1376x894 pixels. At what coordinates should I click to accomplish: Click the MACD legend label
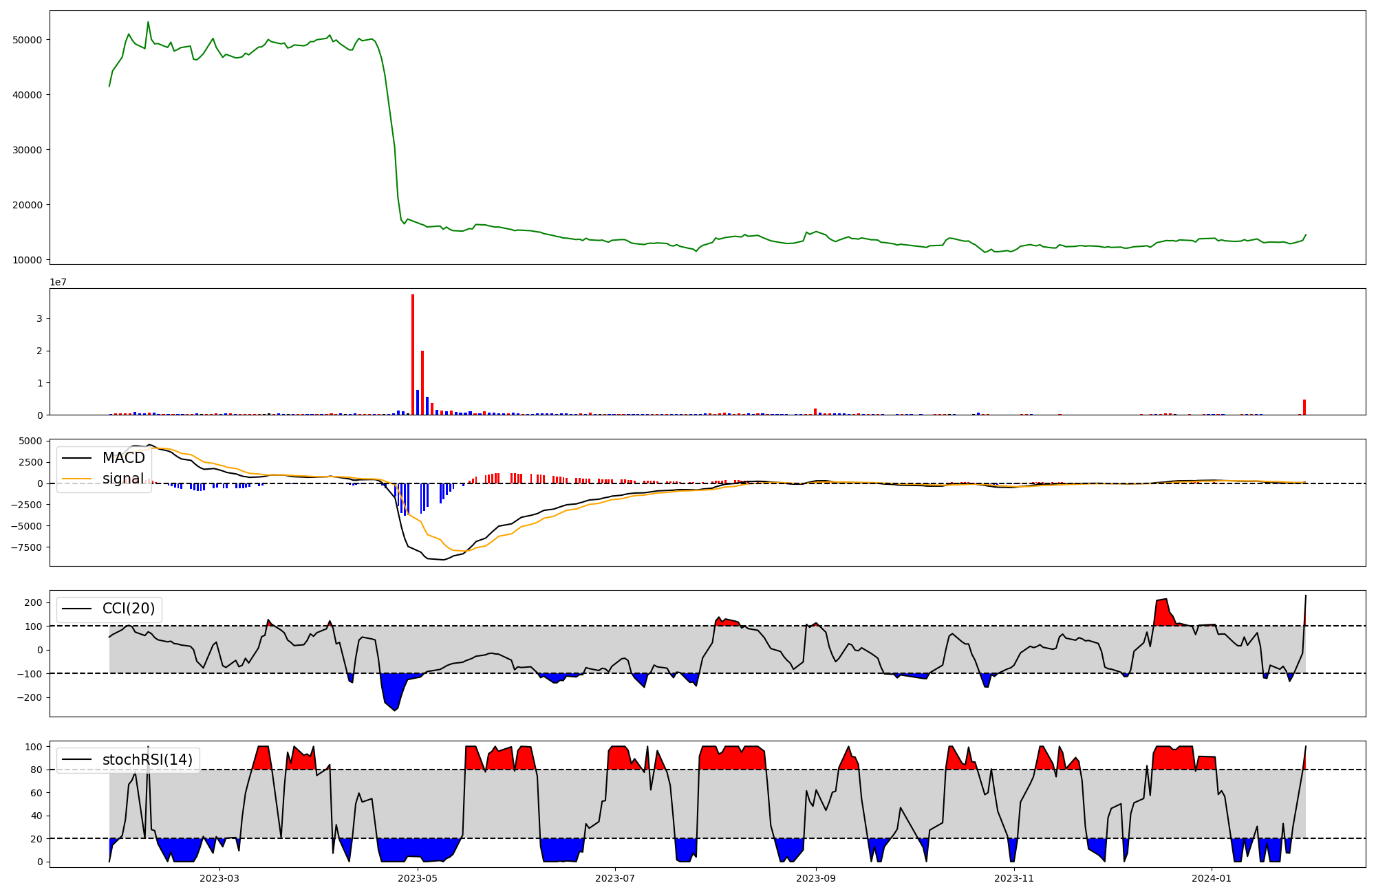coord(123,458)
